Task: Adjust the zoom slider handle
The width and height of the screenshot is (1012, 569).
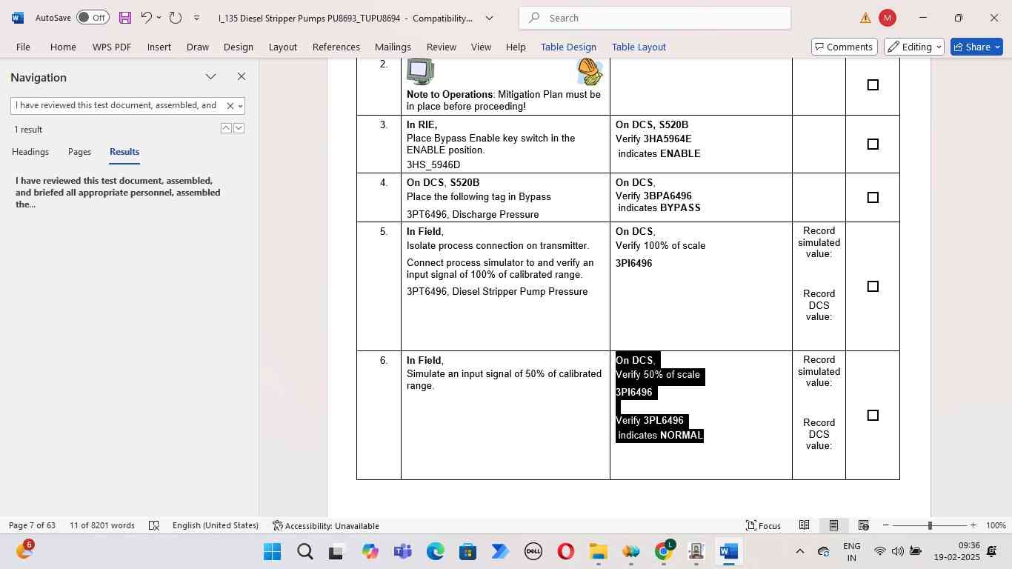Action: [x=930, y=525]
